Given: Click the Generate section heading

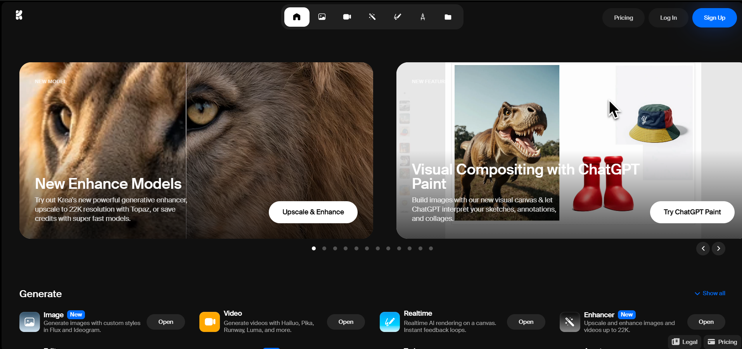Looking at the screenshot, I should [x=41, y=294].
